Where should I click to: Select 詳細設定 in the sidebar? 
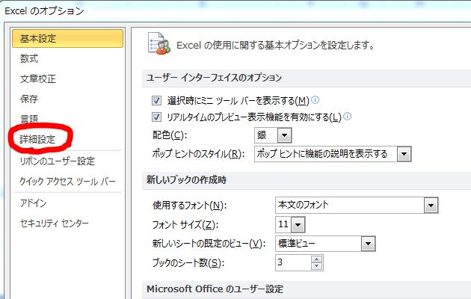click(37, 140)
